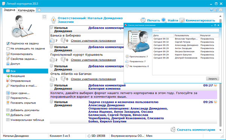
Task: Add a new tab with plus icon
Action: (39, 10)
